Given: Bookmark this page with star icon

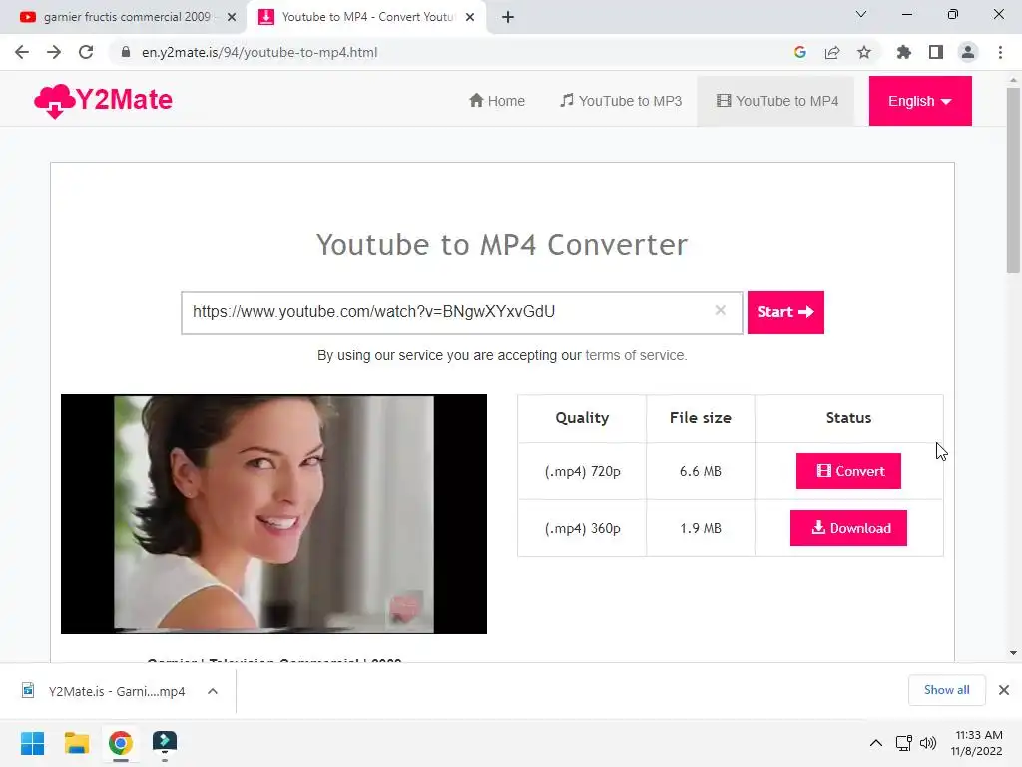Looking at the screenshot, I should (x=864, y=52).
